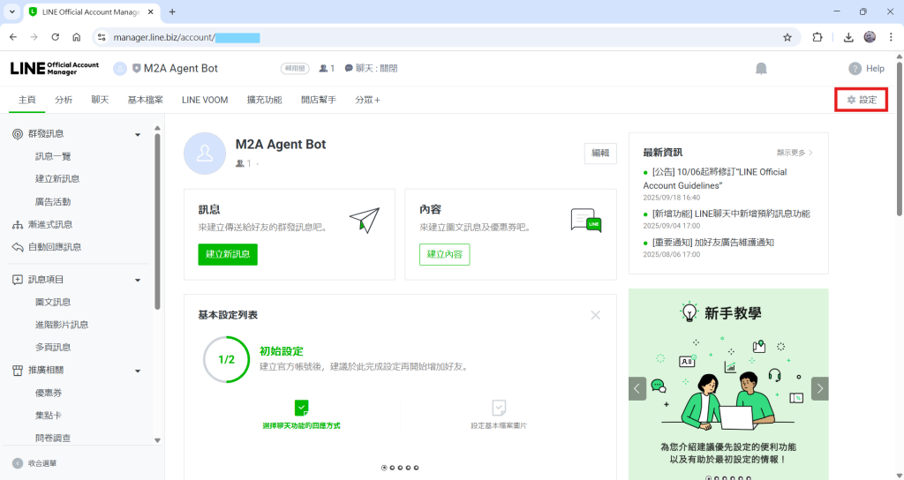Click the sidebar vertical scrollbar
The width and height of the screenshot is (904, 480).
tap(157, 221)
